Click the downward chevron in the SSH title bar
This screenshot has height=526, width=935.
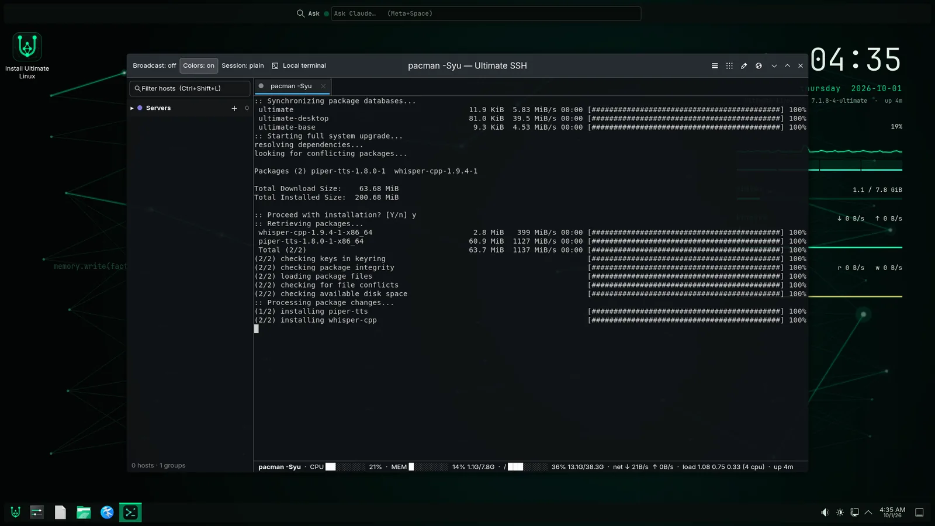774,66
